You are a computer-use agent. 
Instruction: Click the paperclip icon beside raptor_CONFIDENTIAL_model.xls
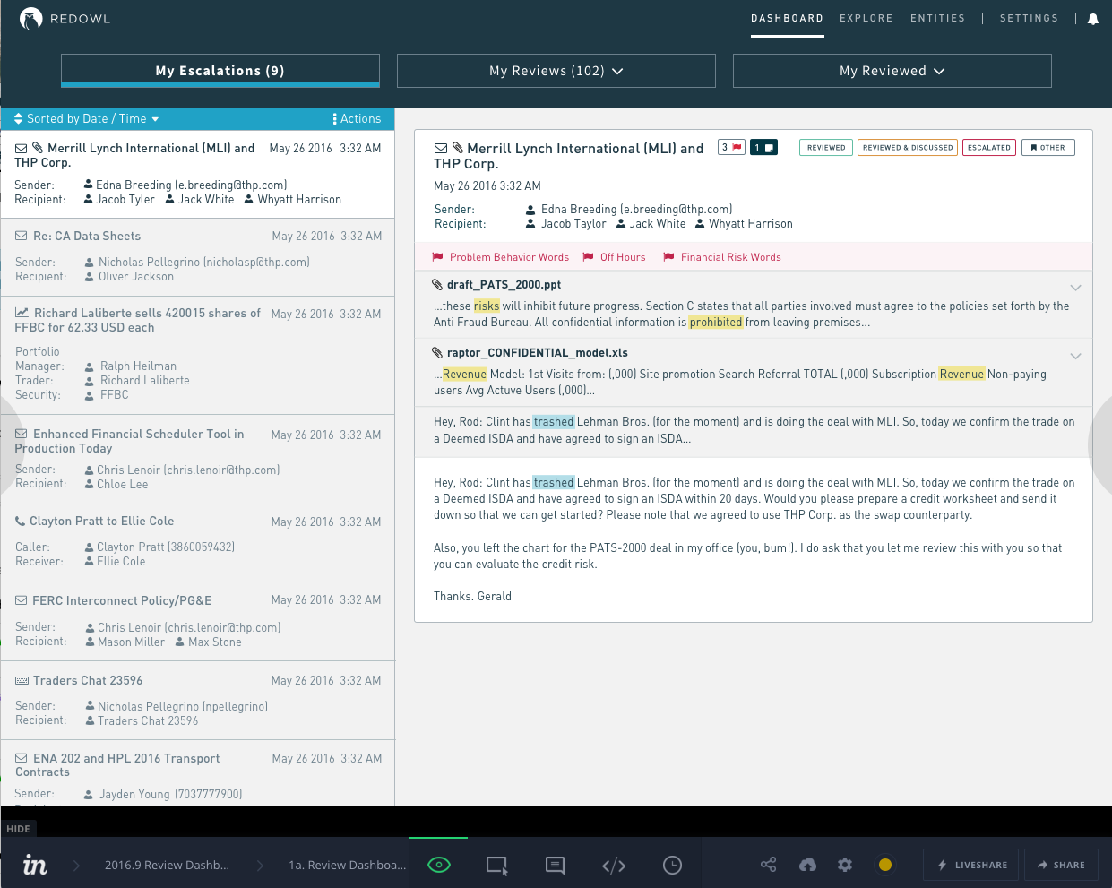pos(437,352)
